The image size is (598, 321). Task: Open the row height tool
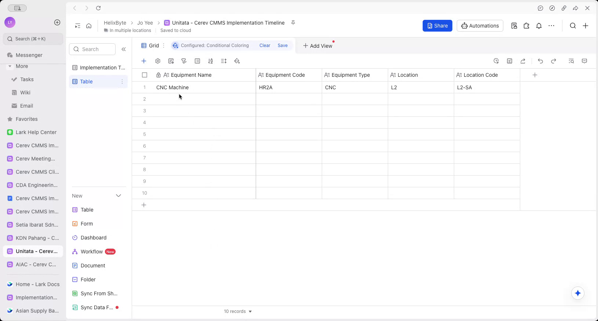[x=224, y=61]
